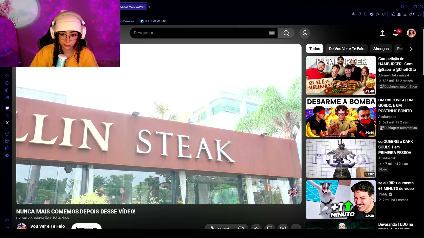Open the on-screen keyboard in search box

(272, 33)
